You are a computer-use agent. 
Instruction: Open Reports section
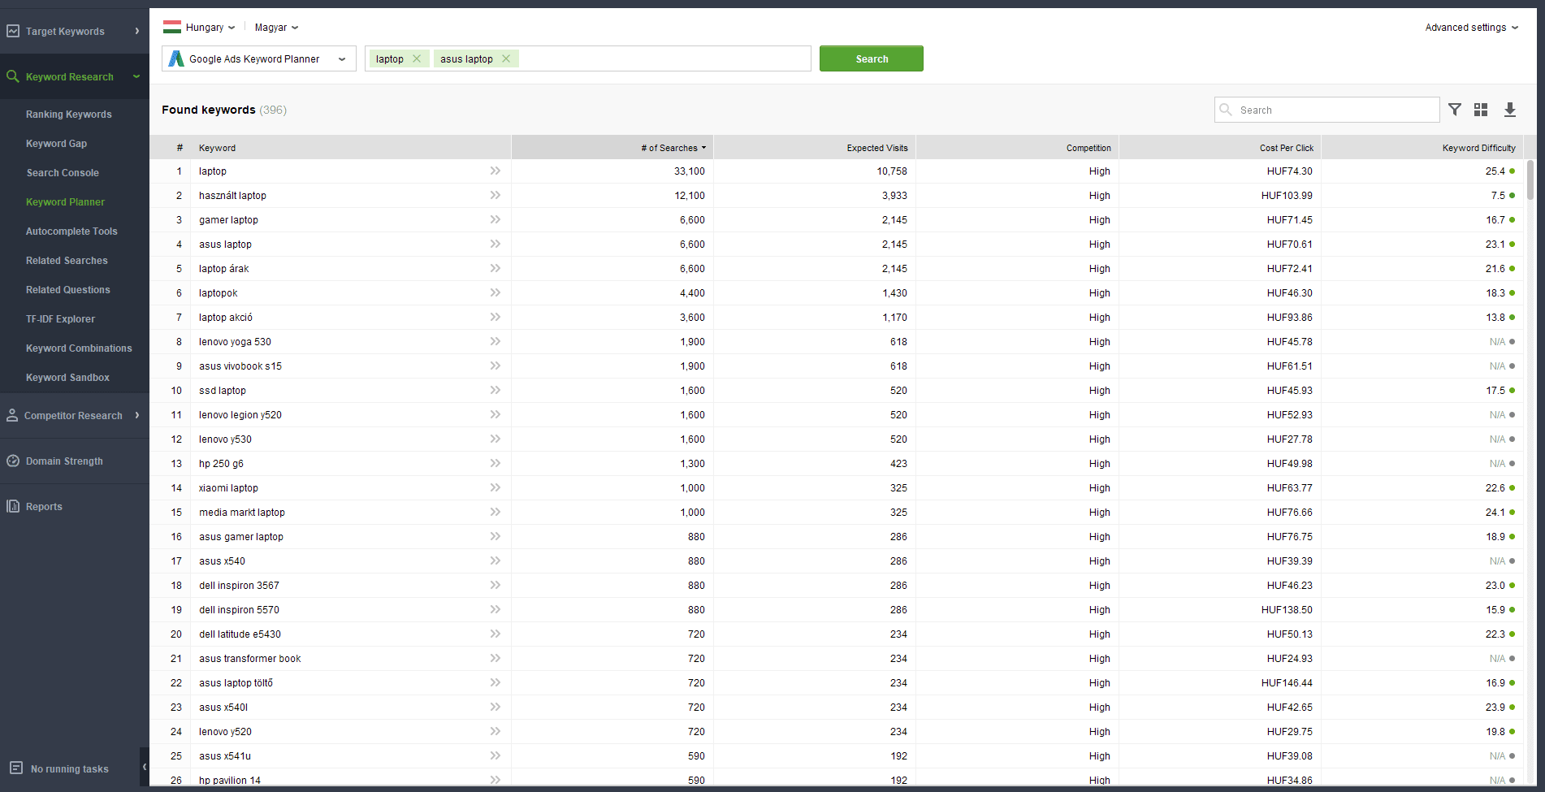(44, 506)
